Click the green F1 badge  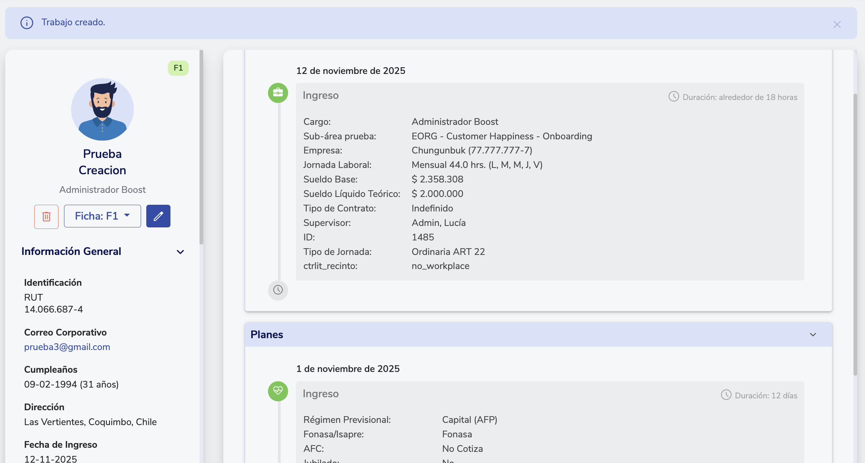pos(178,68)
